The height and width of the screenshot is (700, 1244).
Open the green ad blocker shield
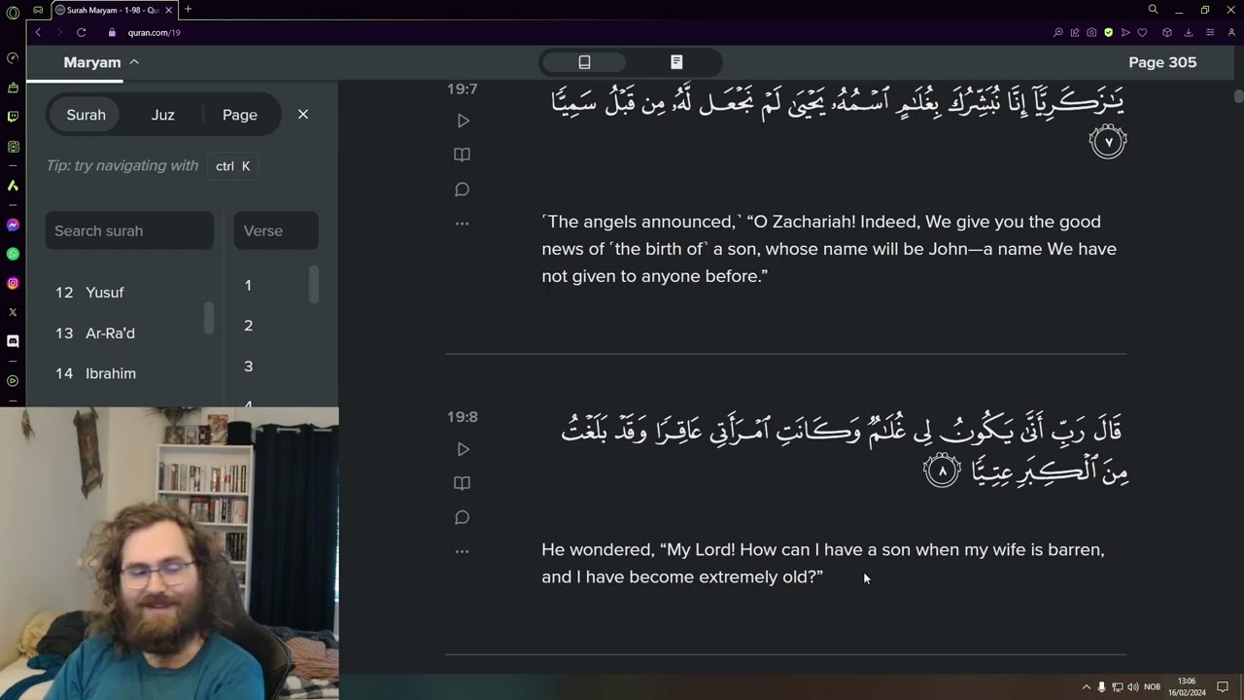1108,32
